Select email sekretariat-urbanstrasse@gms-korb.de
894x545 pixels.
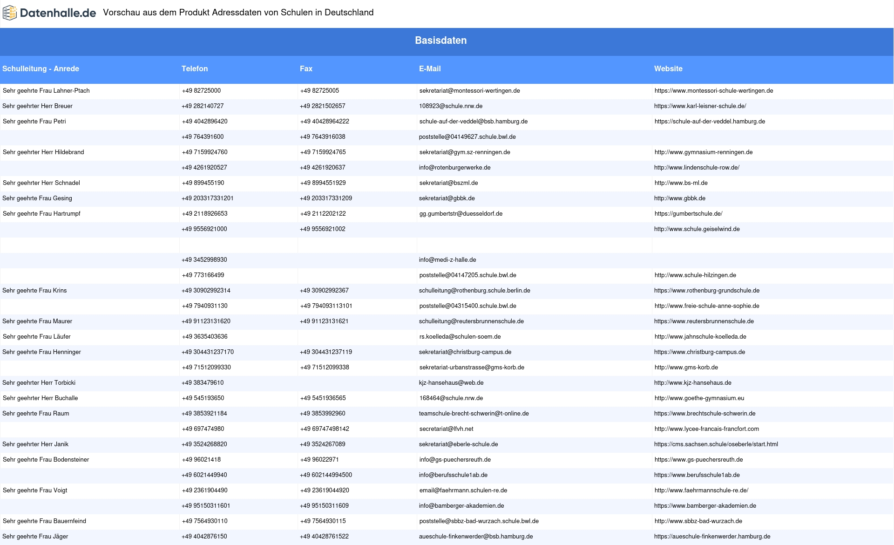pyautogui.click(x=472, y=368)
